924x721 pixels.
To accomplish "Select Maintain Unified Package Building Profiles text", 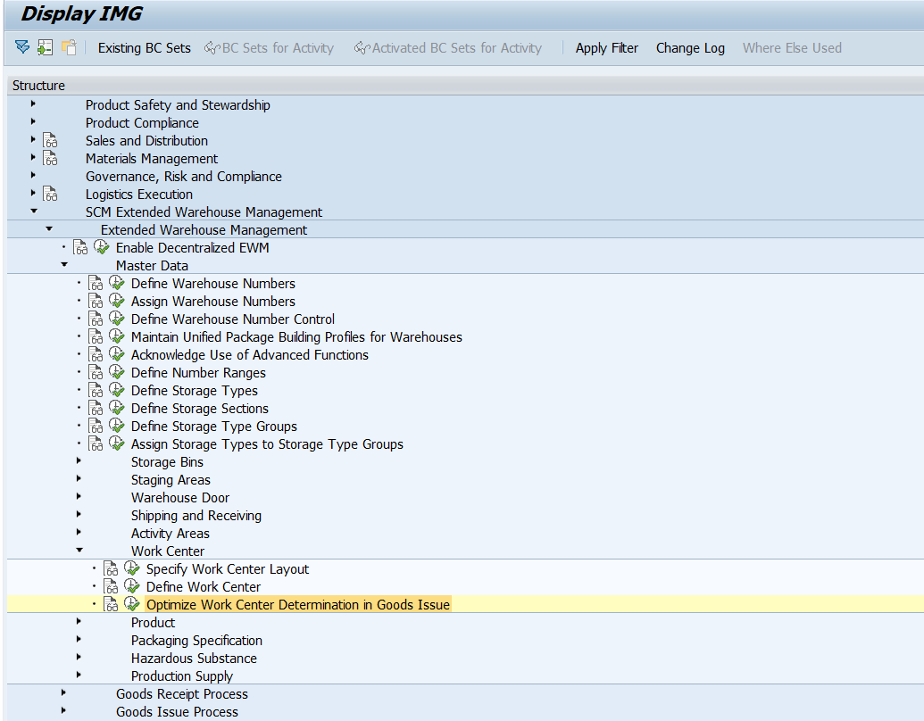I will pos(296,337).
